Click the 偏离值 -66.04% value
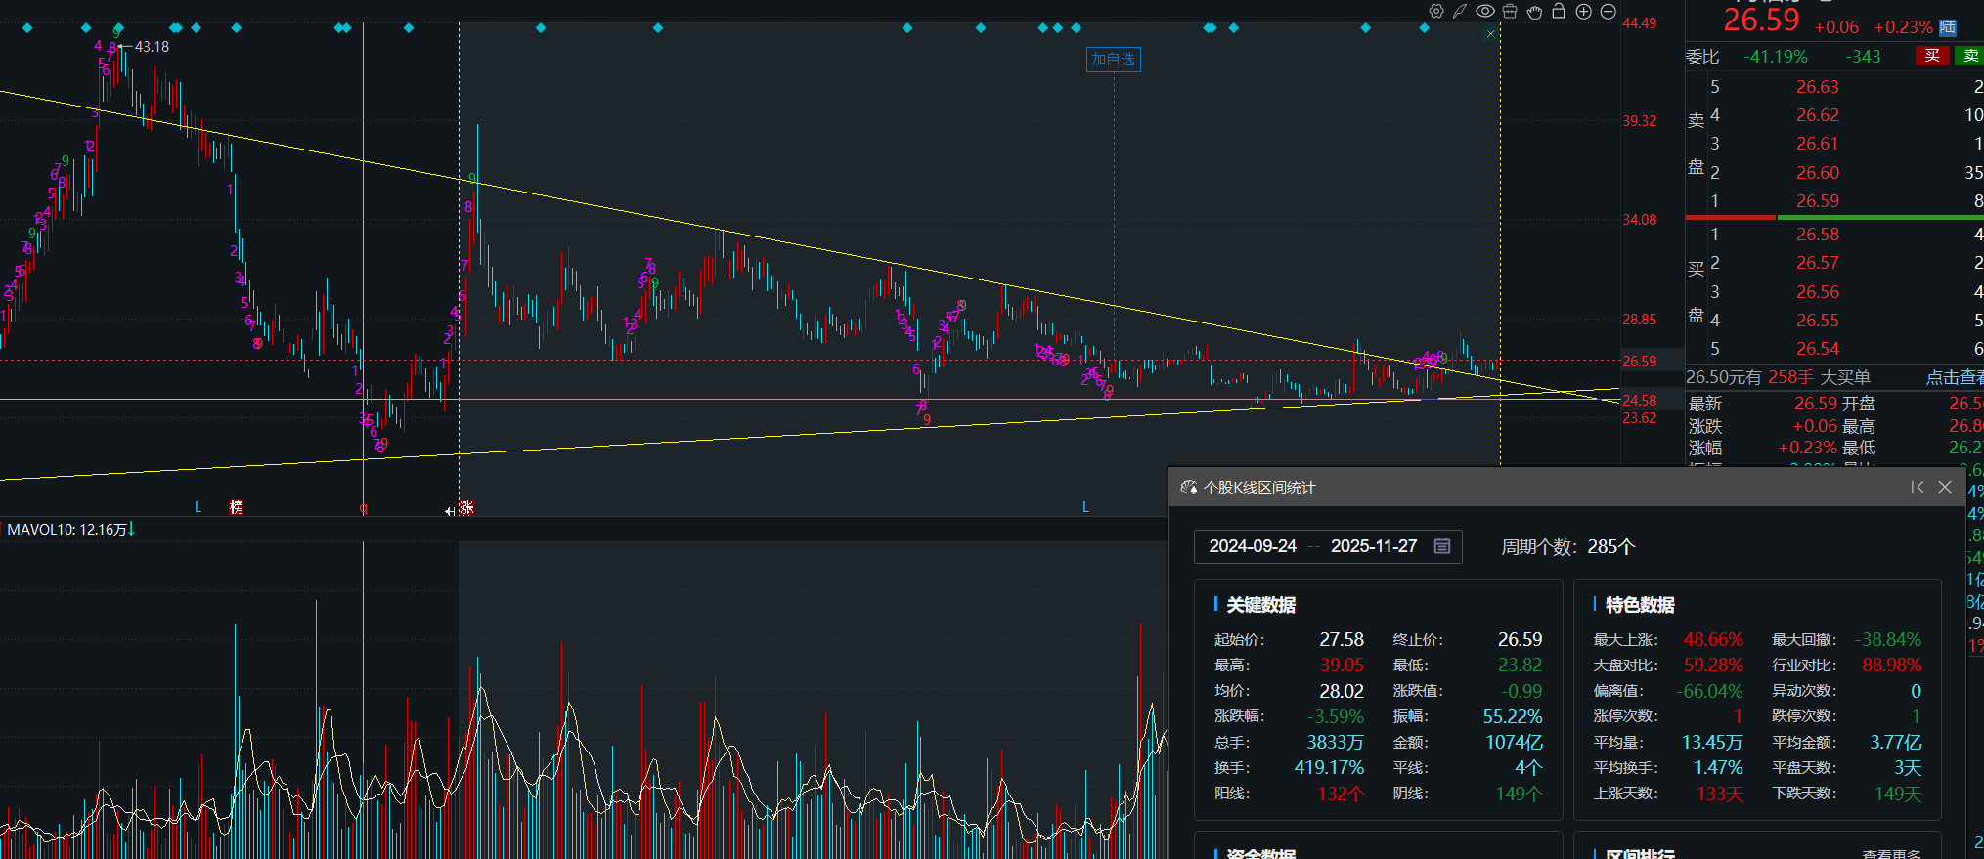 pos(1709,691)
